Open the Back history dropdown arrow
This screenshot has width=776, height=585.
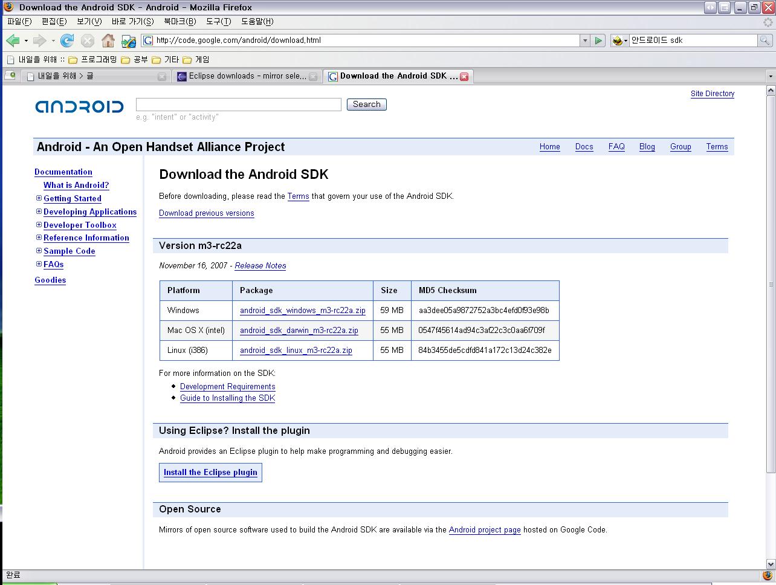pos(26,40)
